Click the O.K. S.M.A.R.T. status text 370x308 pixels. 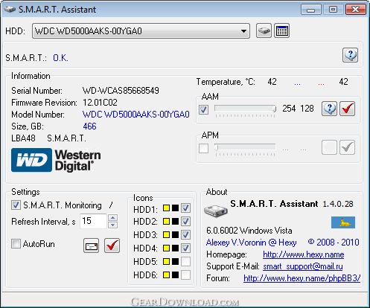[60, 58]
